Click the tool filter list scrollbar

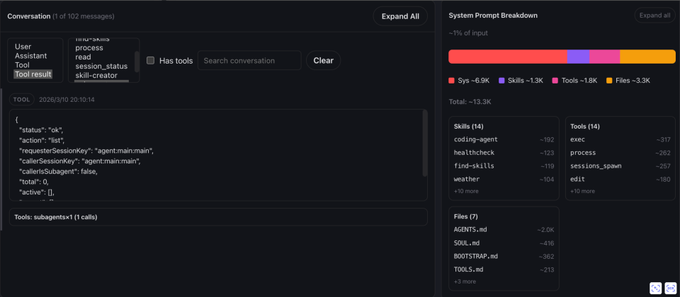[x=137, y=62]
